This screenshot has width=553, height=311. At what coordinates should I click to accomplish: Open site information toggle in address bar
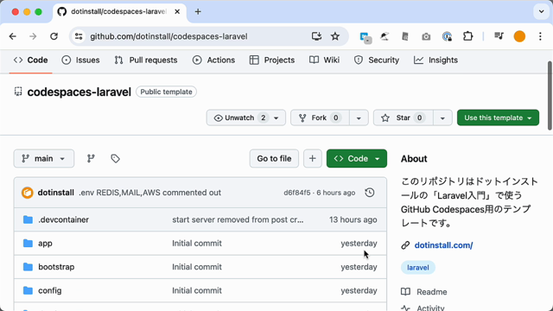click(79, 36)
